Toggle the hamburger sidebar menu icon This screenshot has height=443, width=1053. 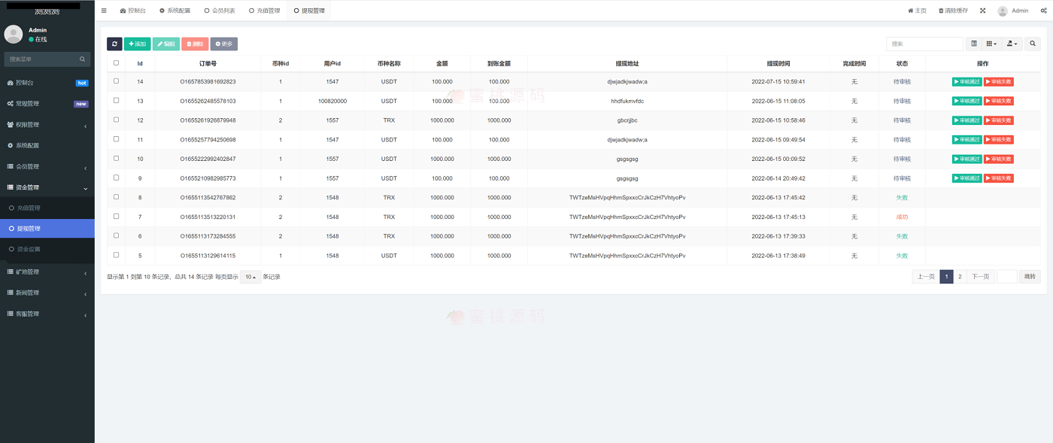click(x=104, y=11)
